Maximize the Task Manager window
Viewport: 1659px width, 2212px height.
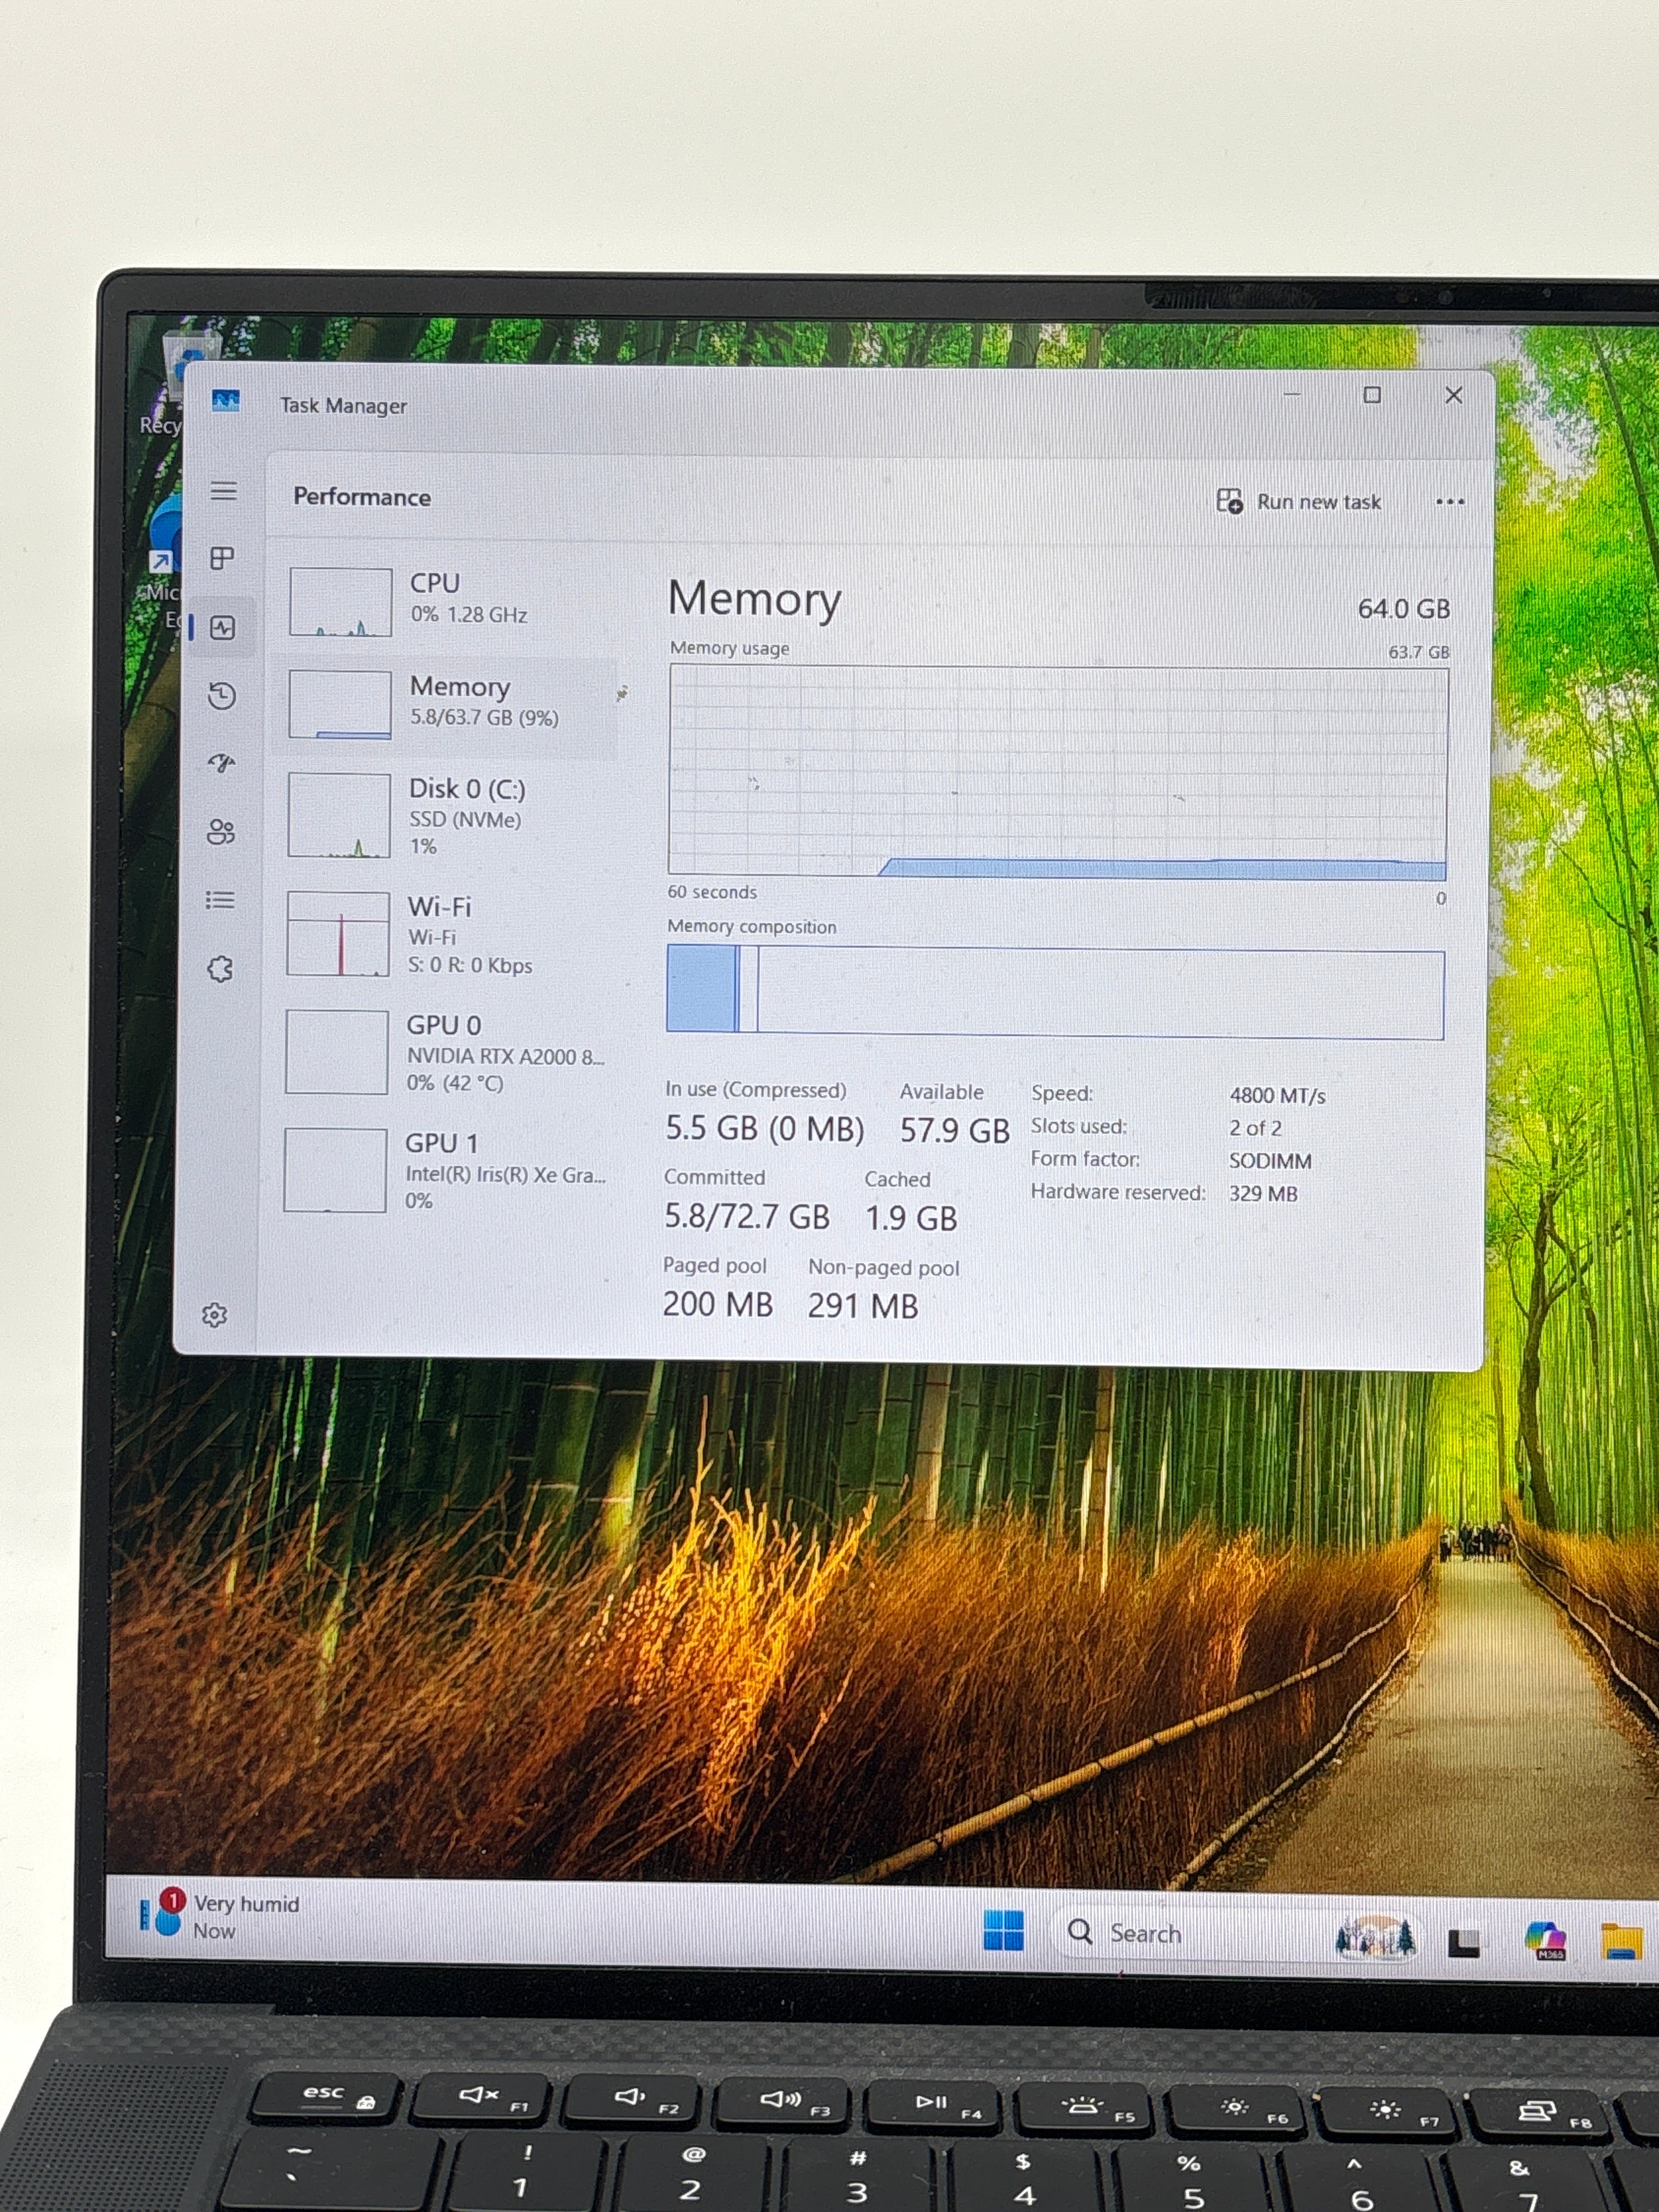coord(1372,395)
